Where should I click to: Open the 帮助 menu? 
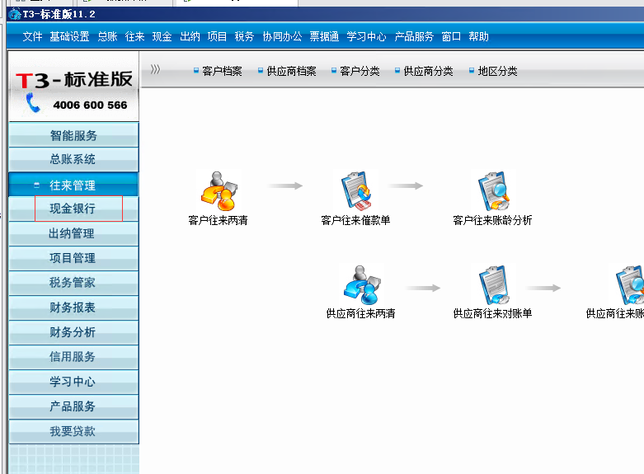[x=478, y=36]
